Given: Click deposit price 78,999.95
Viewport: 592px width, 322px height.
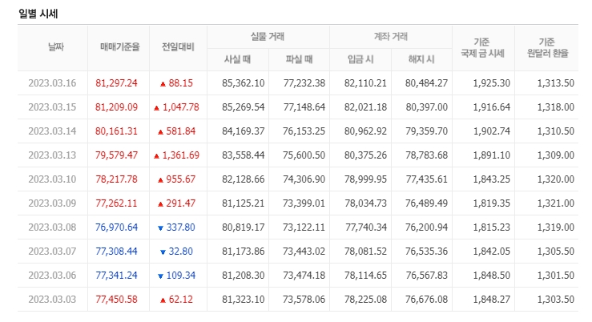Looking at the screenshot, I should (x=365, y=179).
